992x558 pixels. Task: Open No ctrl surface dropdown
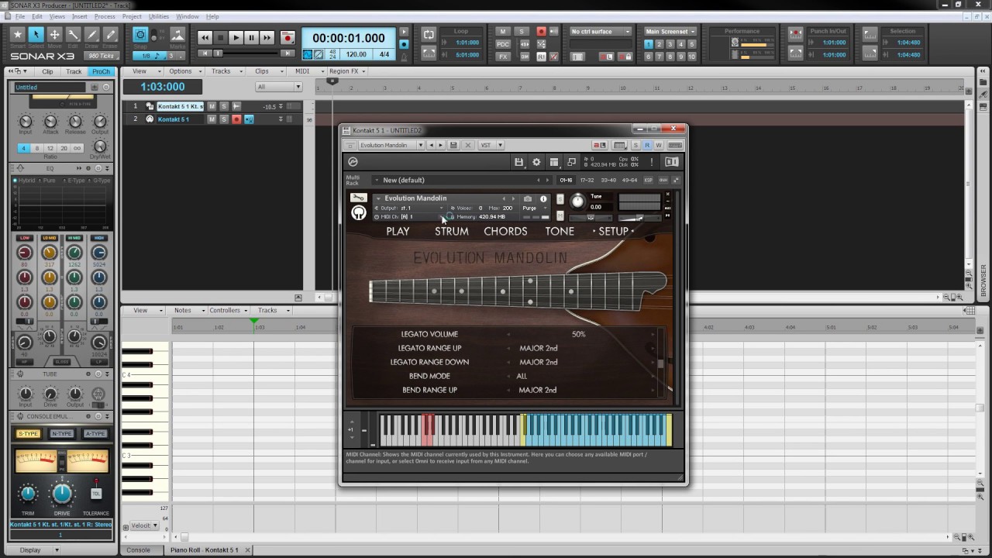pos(601,32)
